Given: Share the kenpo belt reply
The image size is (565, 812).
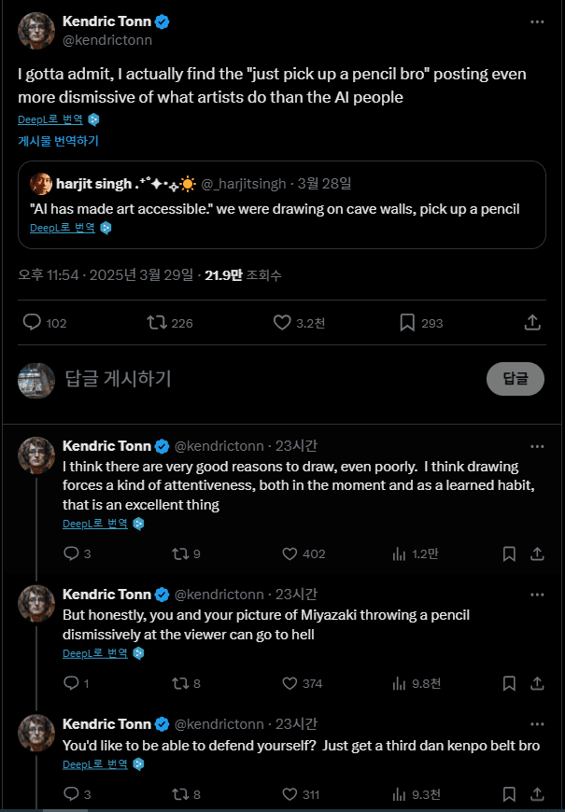Looking at the screenshot, I should click(x=537, y=794).
